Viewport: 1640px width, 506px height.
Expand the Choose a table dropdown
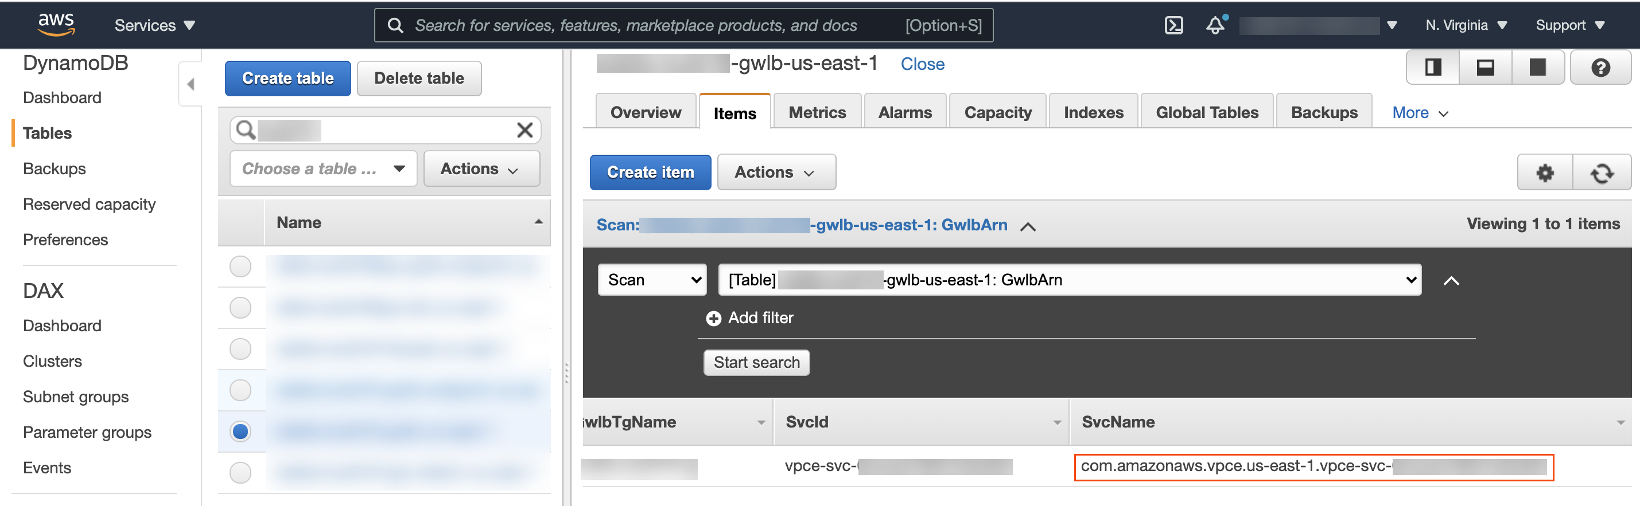pos(324,169)
